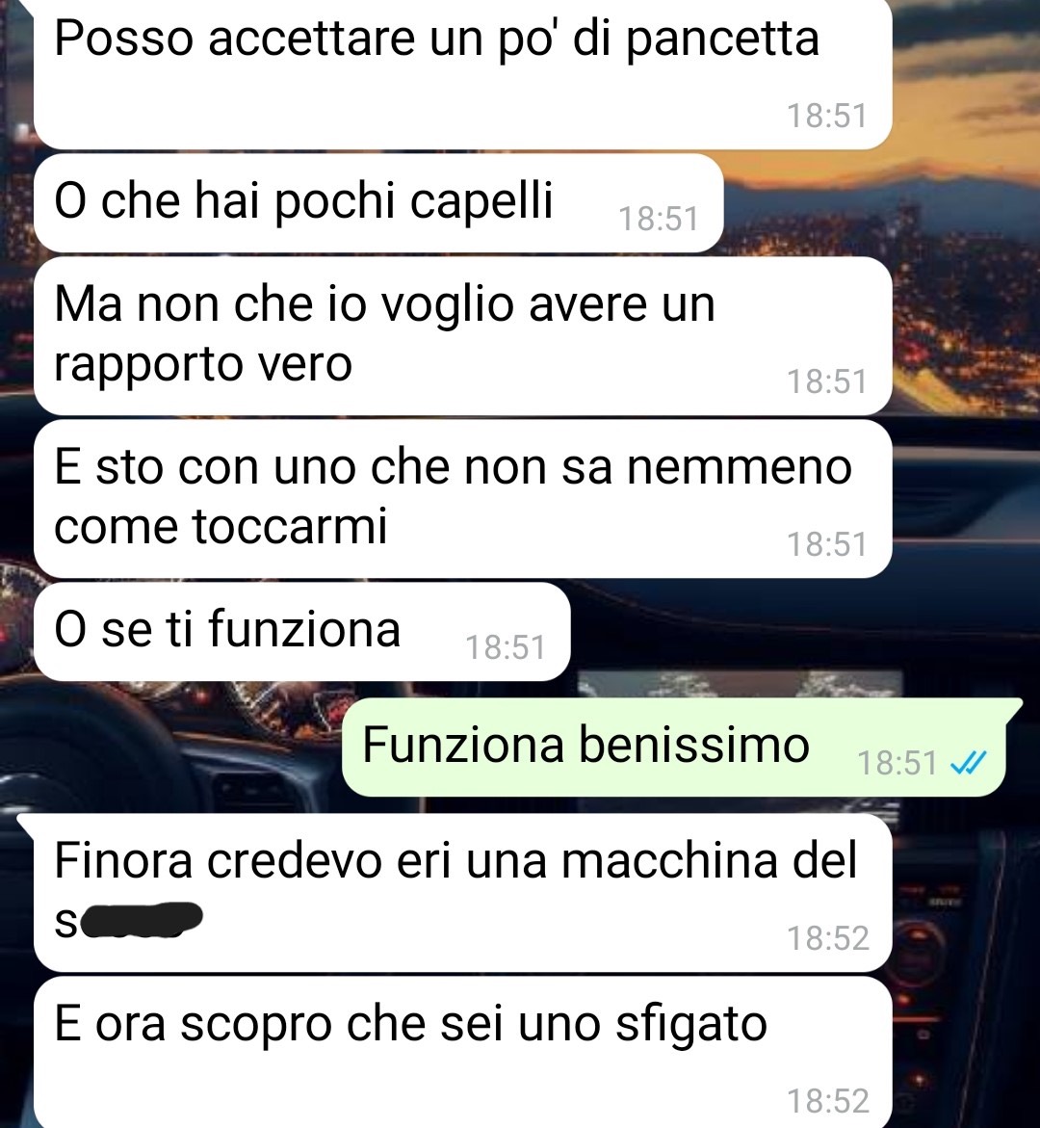Tap the blue double-check read receipt icon
Viewport: 1040px width, 1128px height.
click(x=968, y=763)
